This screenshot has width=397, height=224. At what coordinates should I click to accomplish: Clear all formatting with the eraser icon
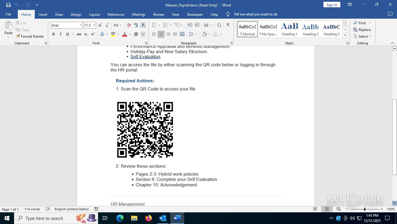(129, 25)
